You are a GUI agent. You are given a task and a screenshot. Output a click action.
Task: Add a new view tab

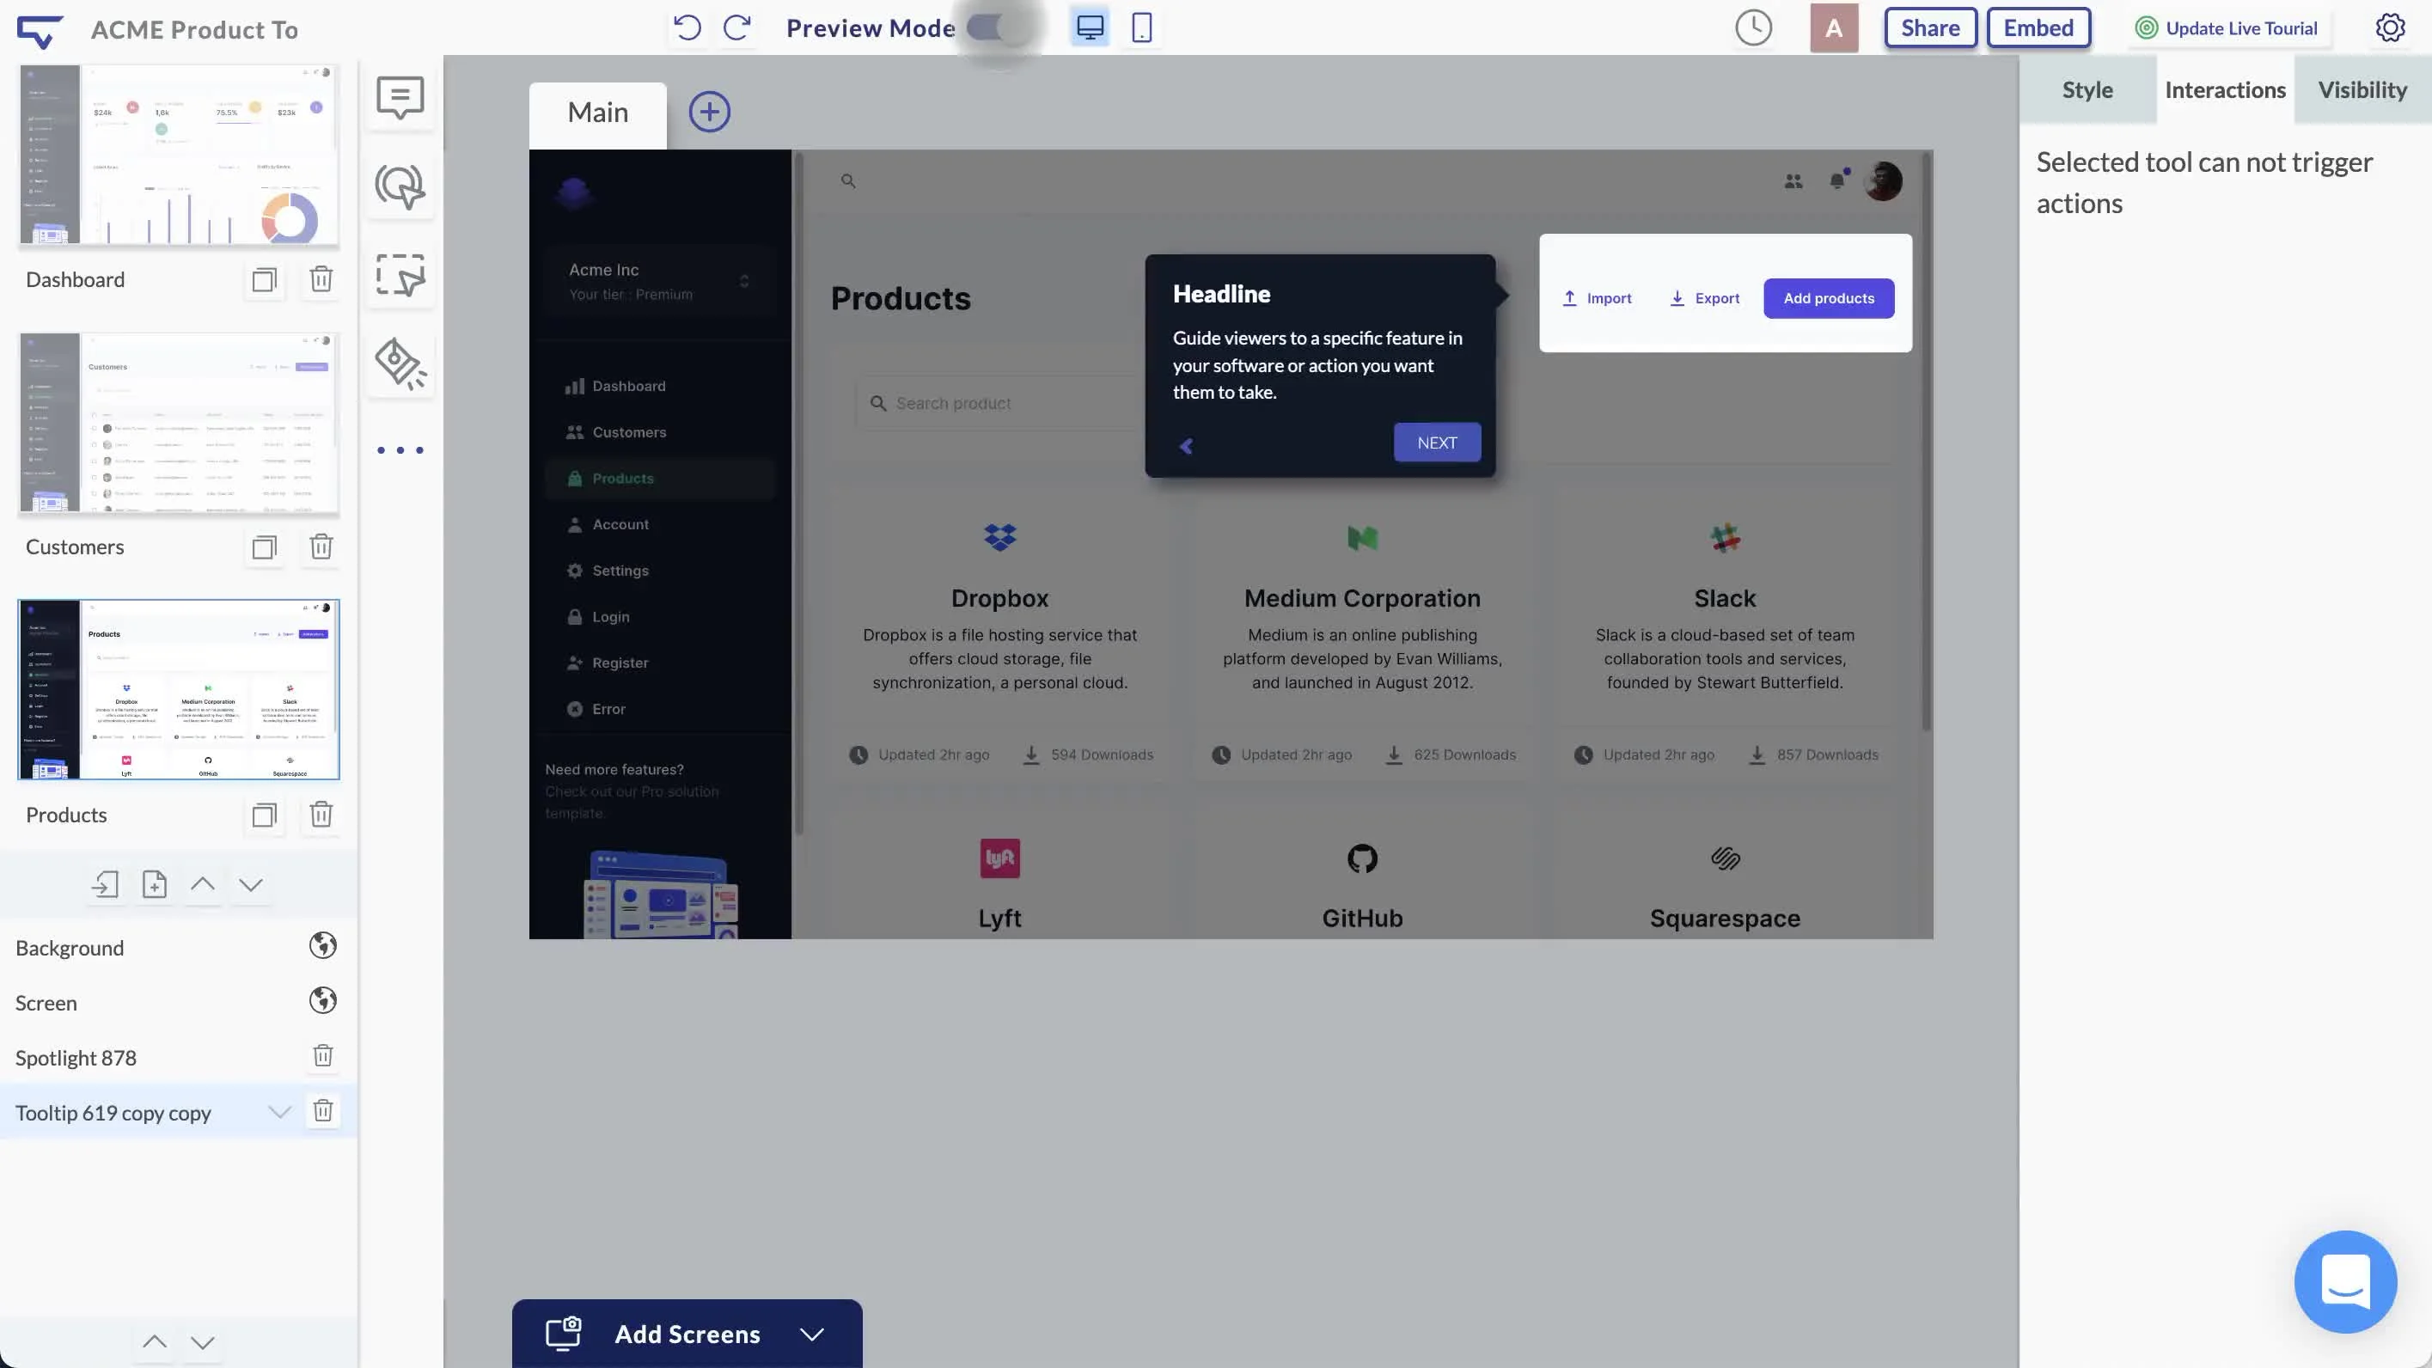[709, 113]
